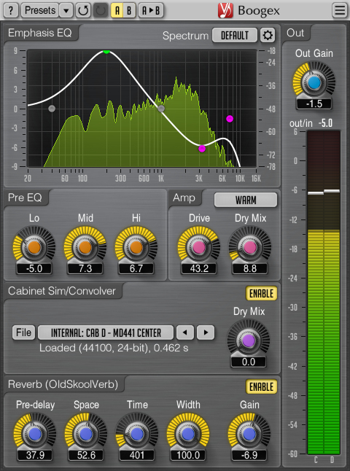Image resolution: width=350 pixels, height=471 pixels.
Task: Load next cabinet impulse
Action: pyautogui.click(x=206, y=332)
